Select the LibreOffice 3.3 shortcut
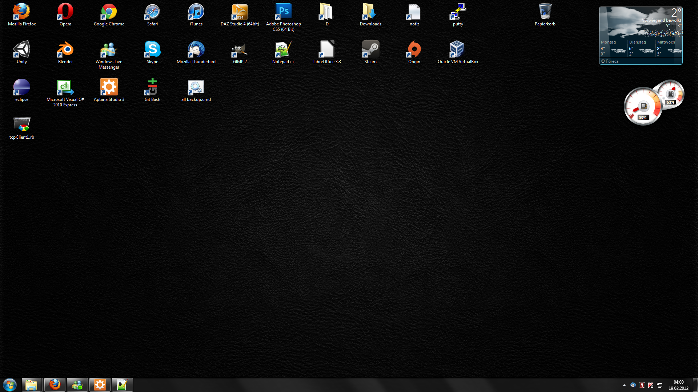The image size is (698, 392). coord(327,53)
